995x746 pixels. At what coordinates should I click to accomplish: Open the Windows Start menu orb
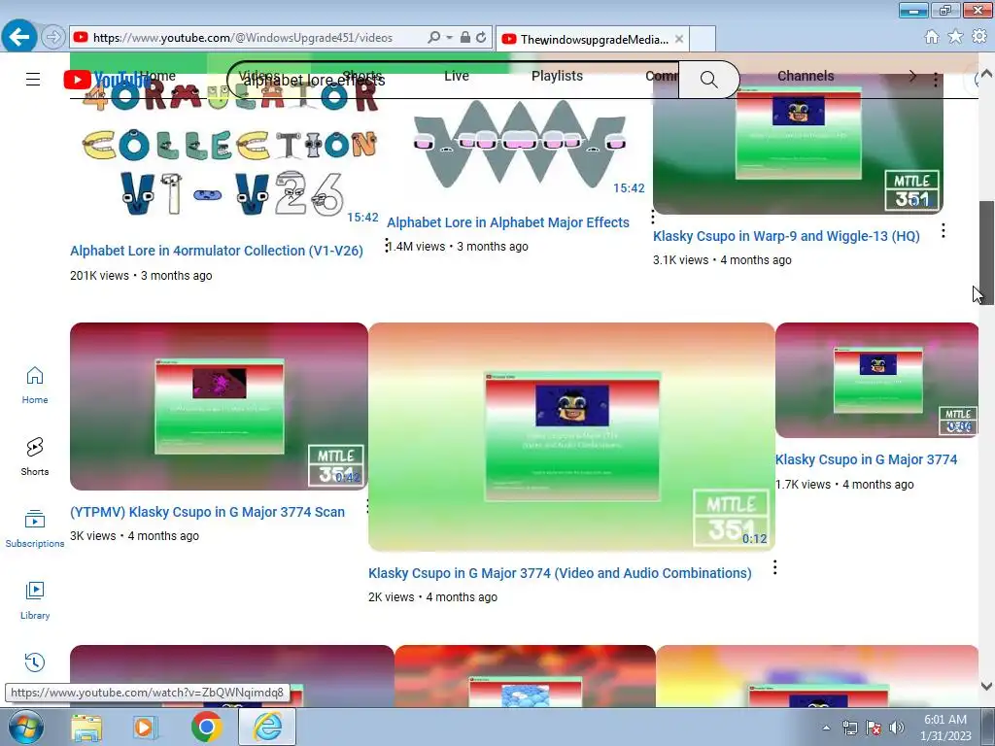(25, 727)
